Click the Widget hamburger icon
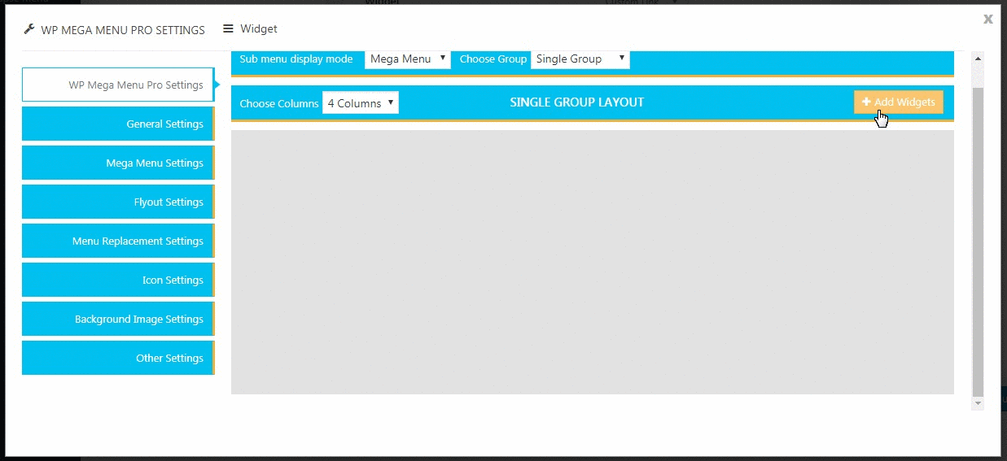 tap(228, 28)
